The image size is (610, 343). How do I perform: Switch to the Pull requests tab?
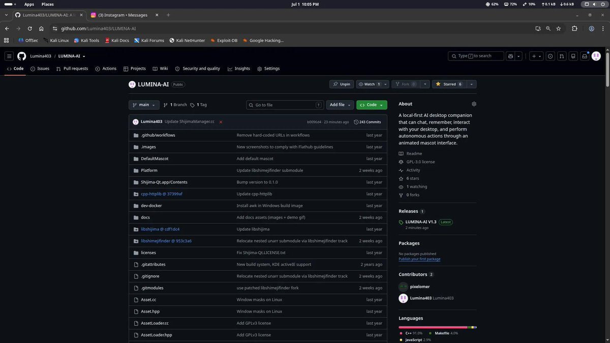pos(72,69)
